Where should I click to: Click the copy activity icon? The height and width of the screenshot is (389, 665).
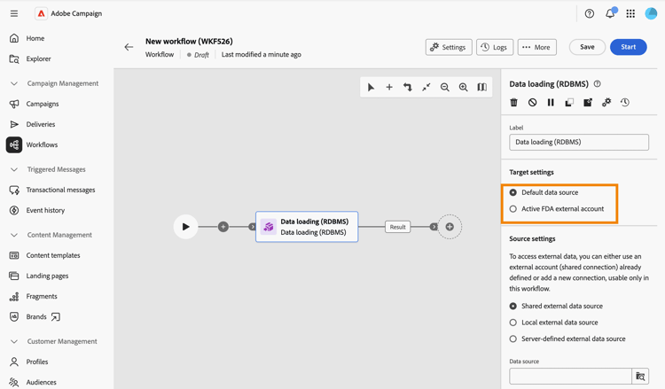[x=569, y=102]
